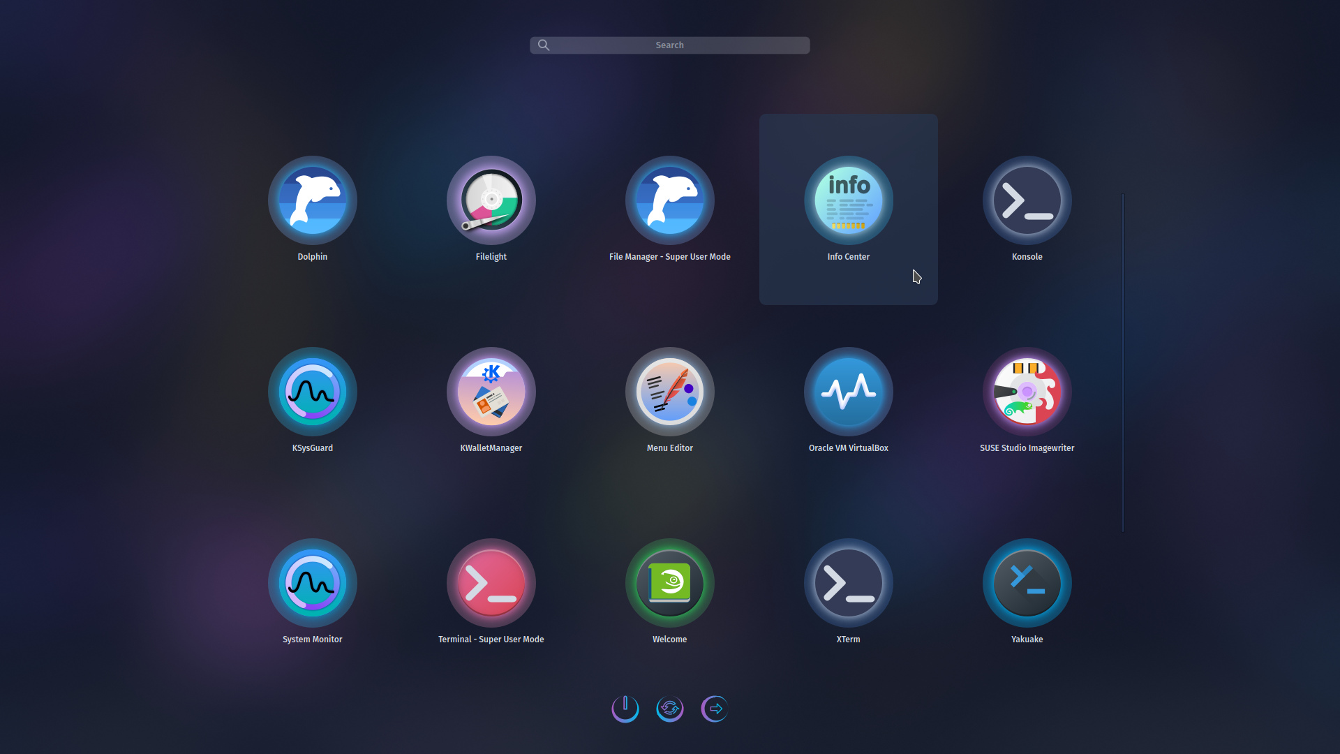Click the 'System Monitor' label text
Viewport: 1340px width, 754px height.
313,640
